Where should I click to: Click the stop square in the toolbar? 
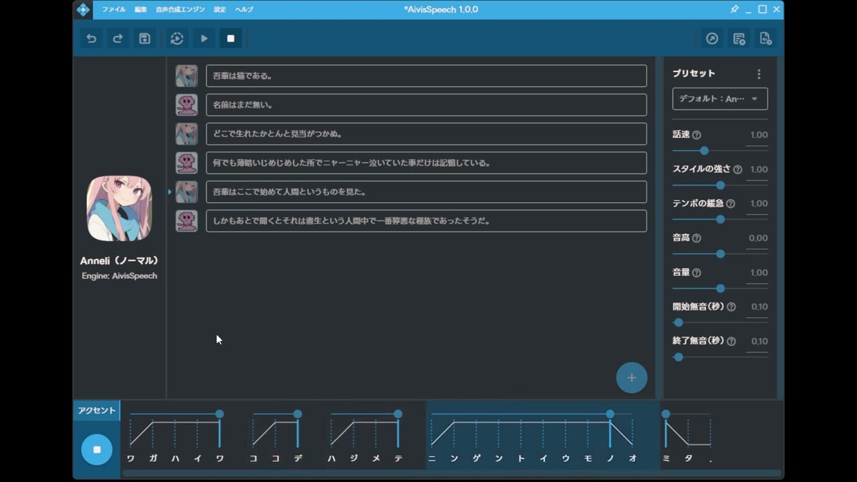click(x=231, y=39)
